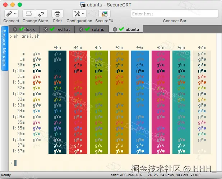The height and width of the screenshot is (179, 222).
Task: Click the magenta 45m color column
Action: pyautogui.click(x=161, y=102)
